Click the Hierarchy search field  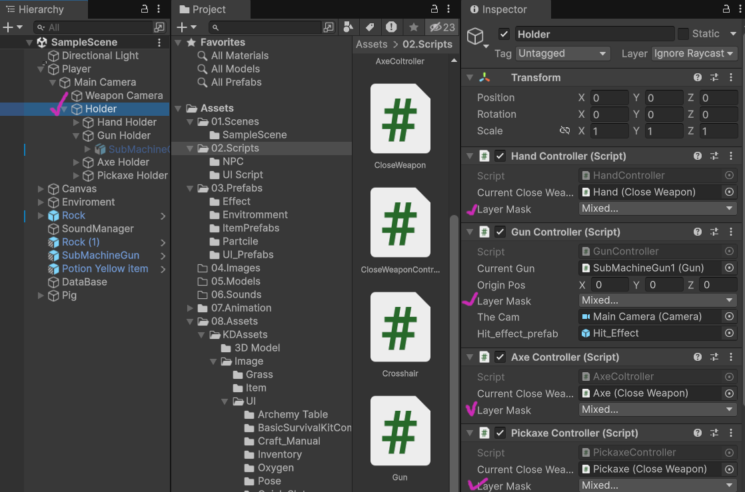(x=93, y=27)
